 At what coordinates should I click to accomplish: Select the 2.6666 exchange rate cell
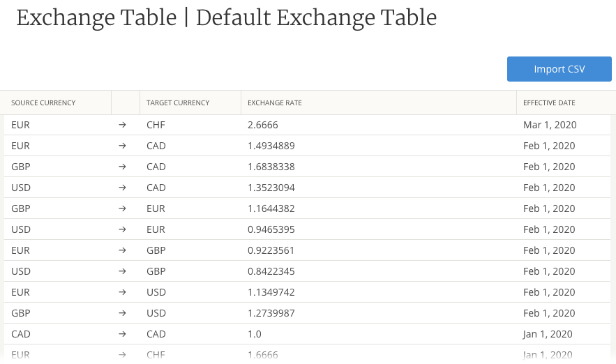point(263,126)
